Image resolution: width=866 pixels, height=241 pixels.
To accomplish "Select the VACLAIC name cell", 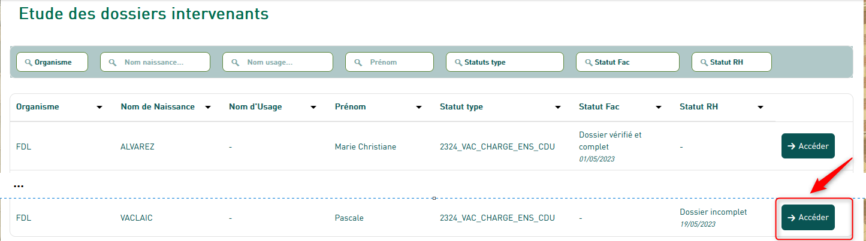I will tap(137, 218).
